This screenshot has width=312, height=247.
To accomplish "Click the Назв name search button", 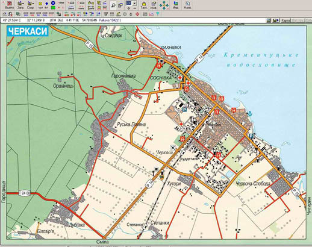I will click(x=187, y=5).
